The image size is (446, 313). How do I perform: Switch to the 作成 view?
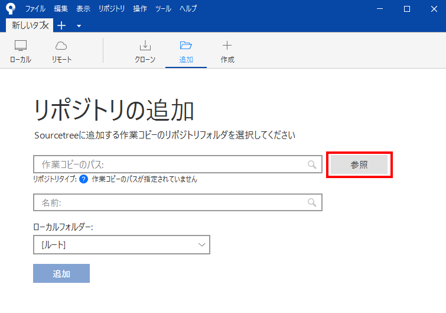(227, 51)
